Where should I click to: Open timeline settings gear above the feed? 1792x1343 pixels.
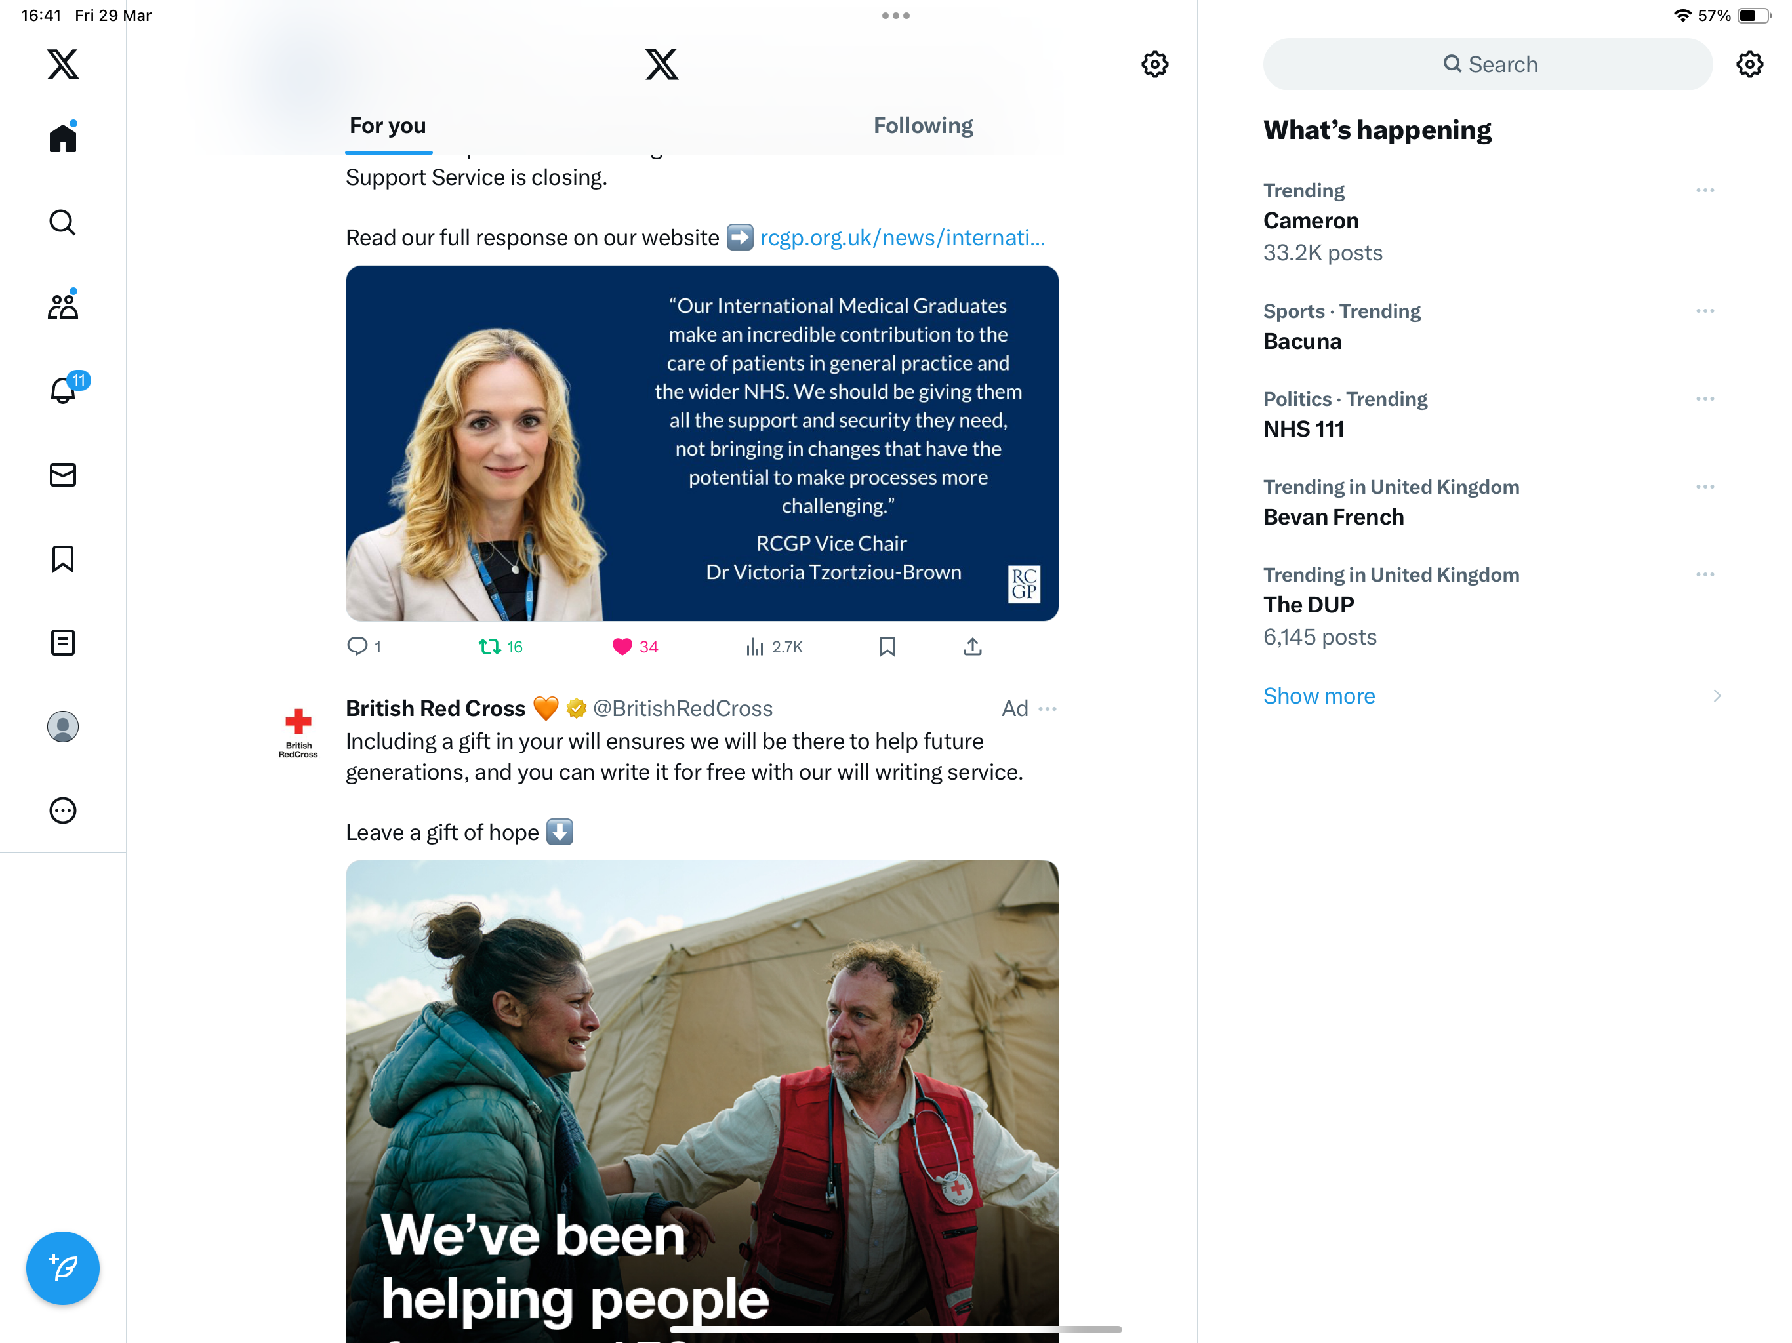click(x=1154, y=64)
